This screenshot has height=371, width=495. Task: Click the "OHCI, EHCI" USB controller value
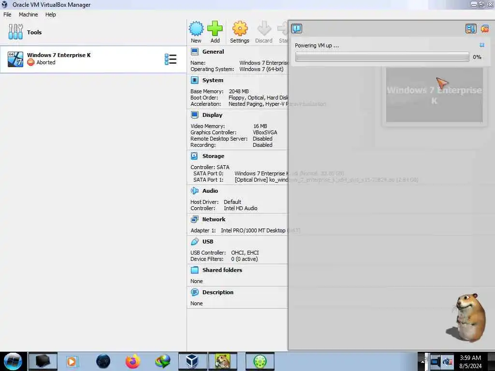[245, 253]
